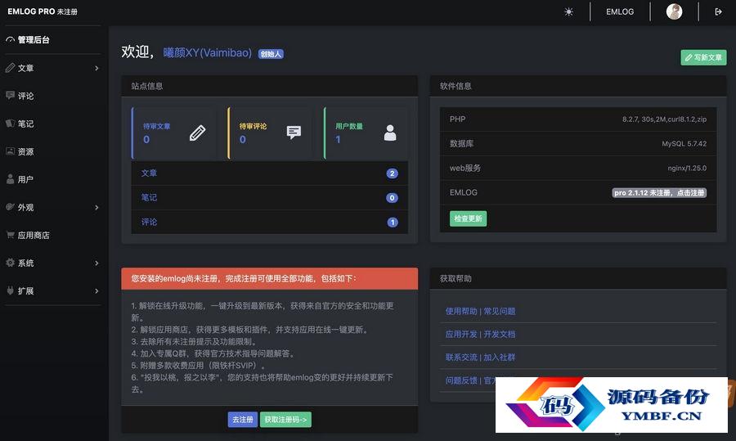The image size is (736, 441).
Task: Click the 创始人 badge
Action: click(x=271, y=54)
